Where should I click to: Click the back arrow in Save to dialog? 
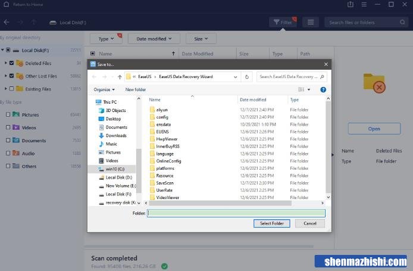tap(94, 77)
